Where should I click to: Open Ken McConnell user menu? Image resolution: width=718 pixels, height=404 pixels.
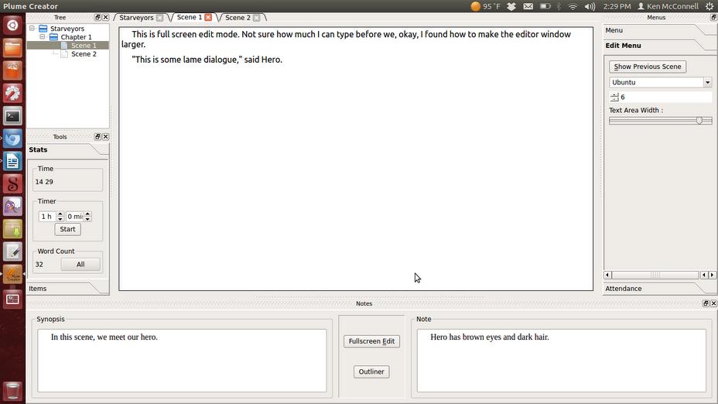click(x=668, y=6)
